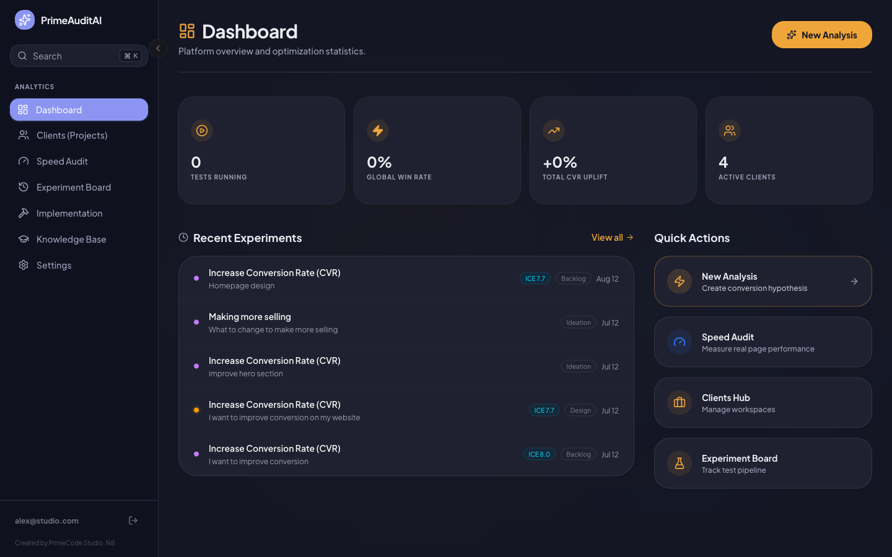Open the Making more selling experiment
The image size is (892, 557).
[x=406, y=322]
